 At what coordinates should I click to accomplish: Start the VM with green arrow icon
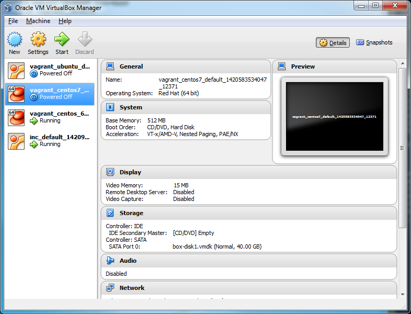tap(62, 39)
